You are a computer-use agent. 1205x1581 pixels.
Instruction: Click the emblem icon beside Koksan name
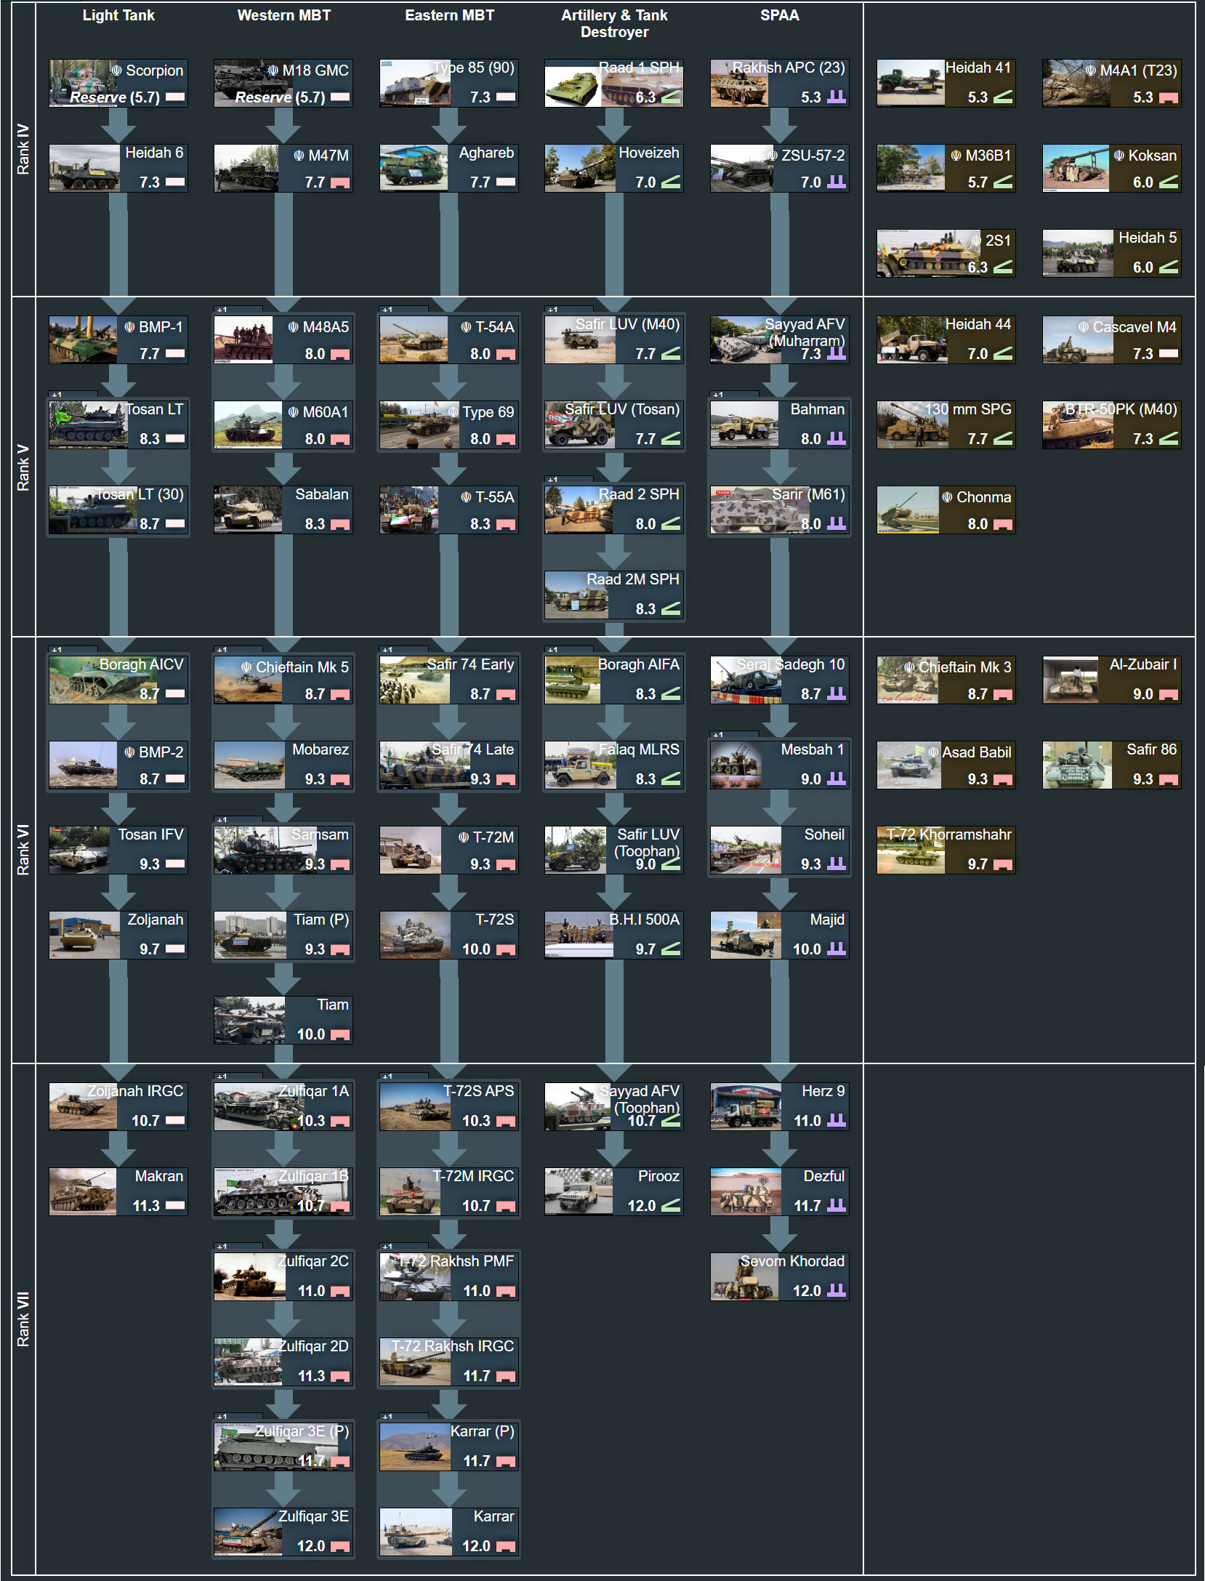pyautogui.click(x=1119, y=156)
